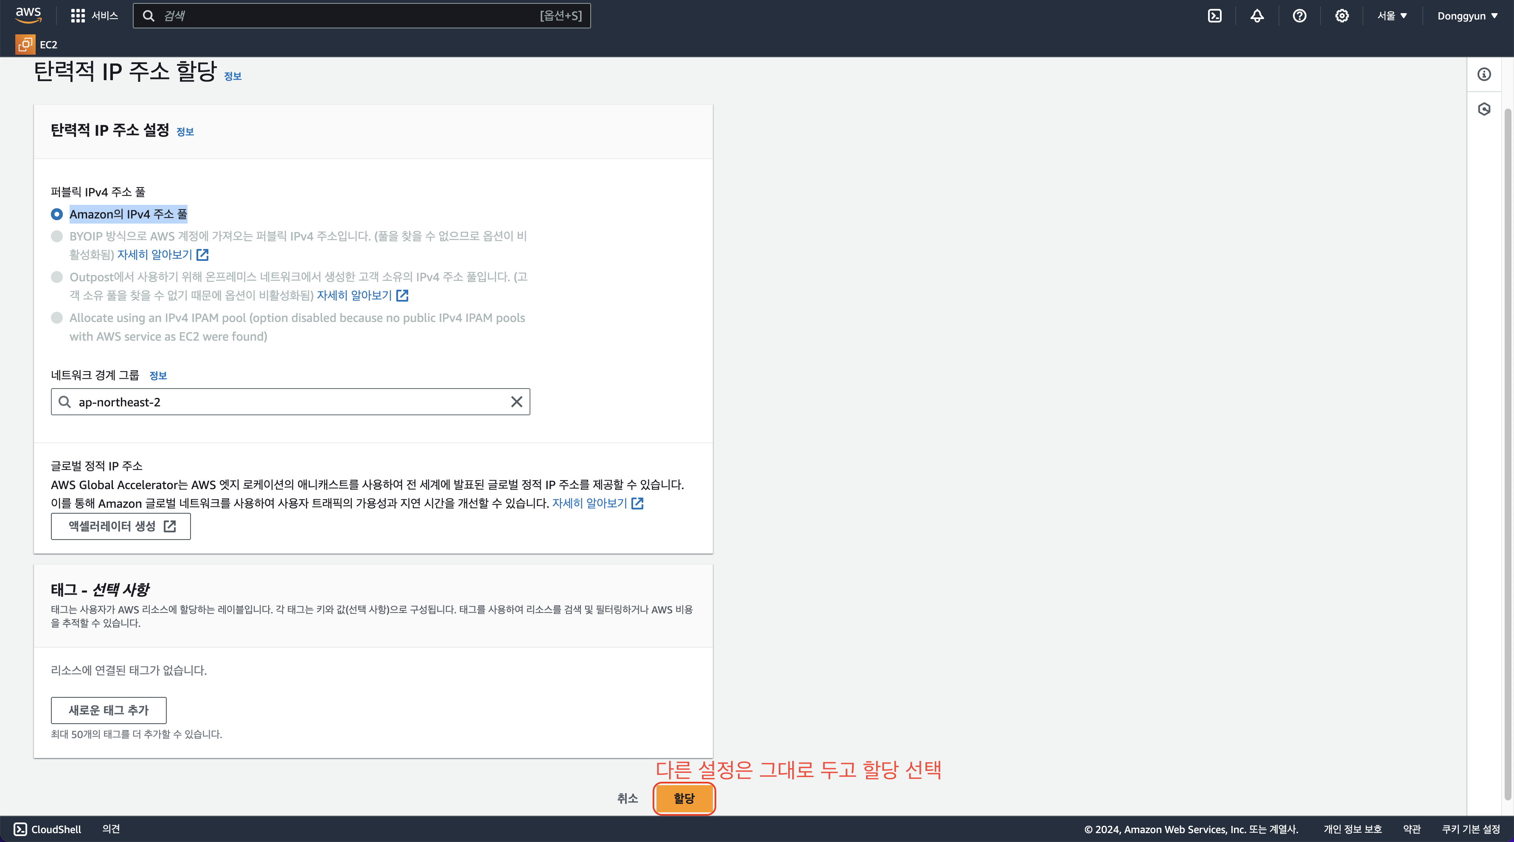Screen dimensions: 1514x842
Task: Click the AWS logo home icon
Action: point(28,15)
